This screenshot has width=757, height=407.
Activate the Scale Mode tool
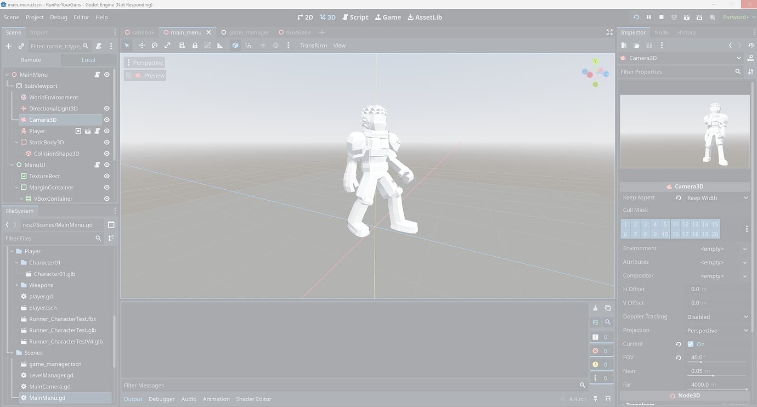click(167, 46)
